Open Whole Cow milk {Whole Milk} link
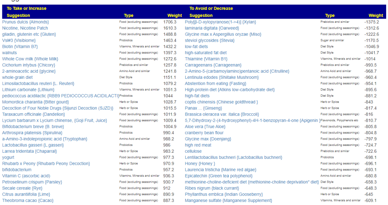Screen dimensions: 388x205 [30, 59]
